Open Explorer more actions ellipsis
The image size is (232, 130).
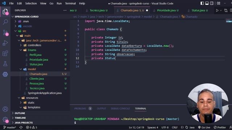click(x=65, y=10)
